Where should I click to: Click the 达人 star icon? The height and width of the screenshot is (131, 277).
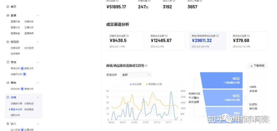[8, 124]
